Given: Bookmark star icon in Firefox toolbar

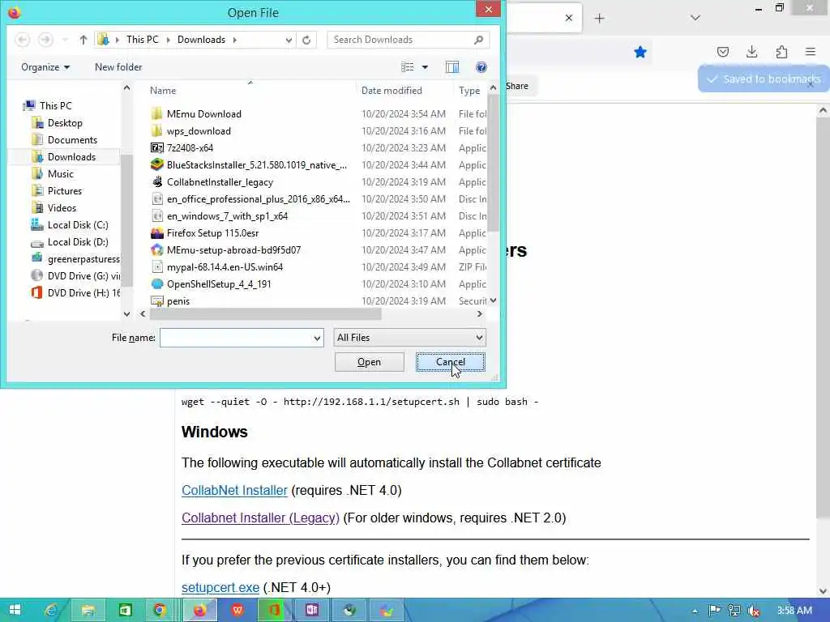Looking at the screenshot, I should pos(640,52).
